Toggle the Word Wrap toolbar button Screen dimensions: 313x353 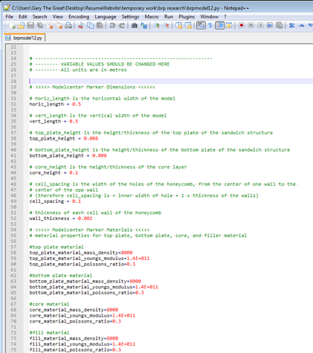(x=201, y=25)
